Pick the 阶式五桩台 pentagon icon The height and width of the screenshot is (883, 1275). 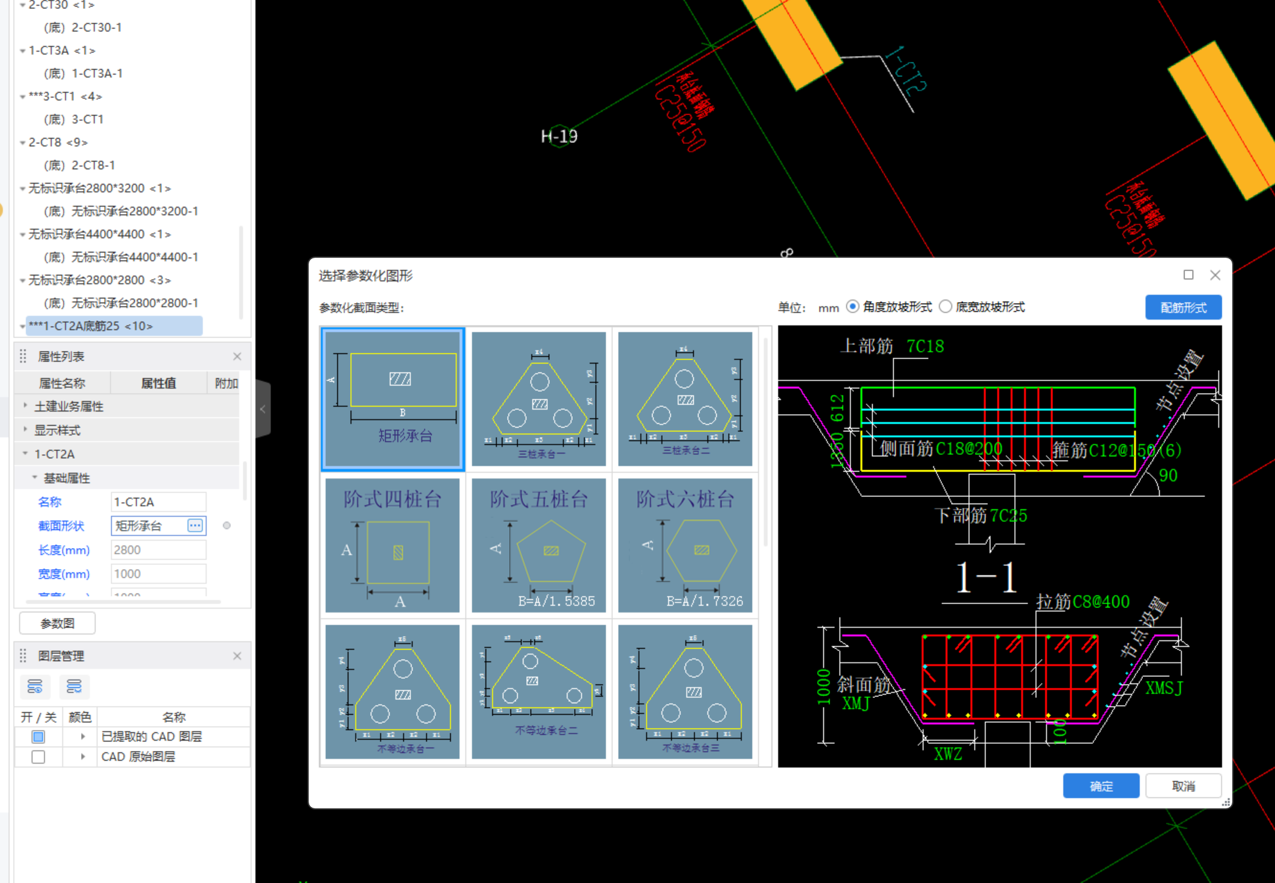pos(539,545)
